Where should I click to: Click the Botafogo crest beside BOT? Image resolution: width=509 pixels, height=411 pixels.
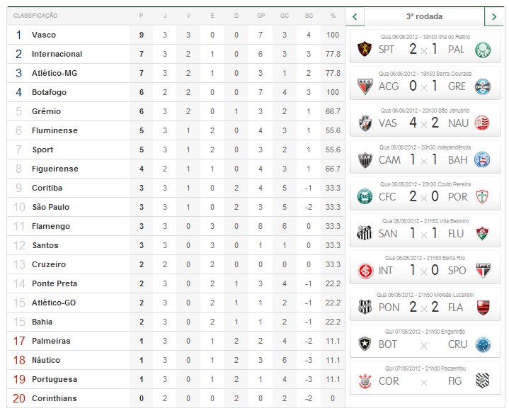(365, 344)
